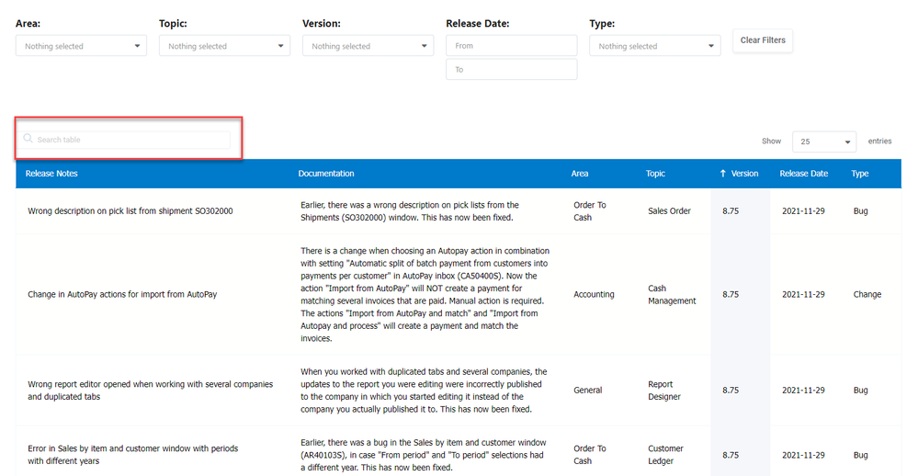Click Report Designer topic cell

[x=663, y=391]
